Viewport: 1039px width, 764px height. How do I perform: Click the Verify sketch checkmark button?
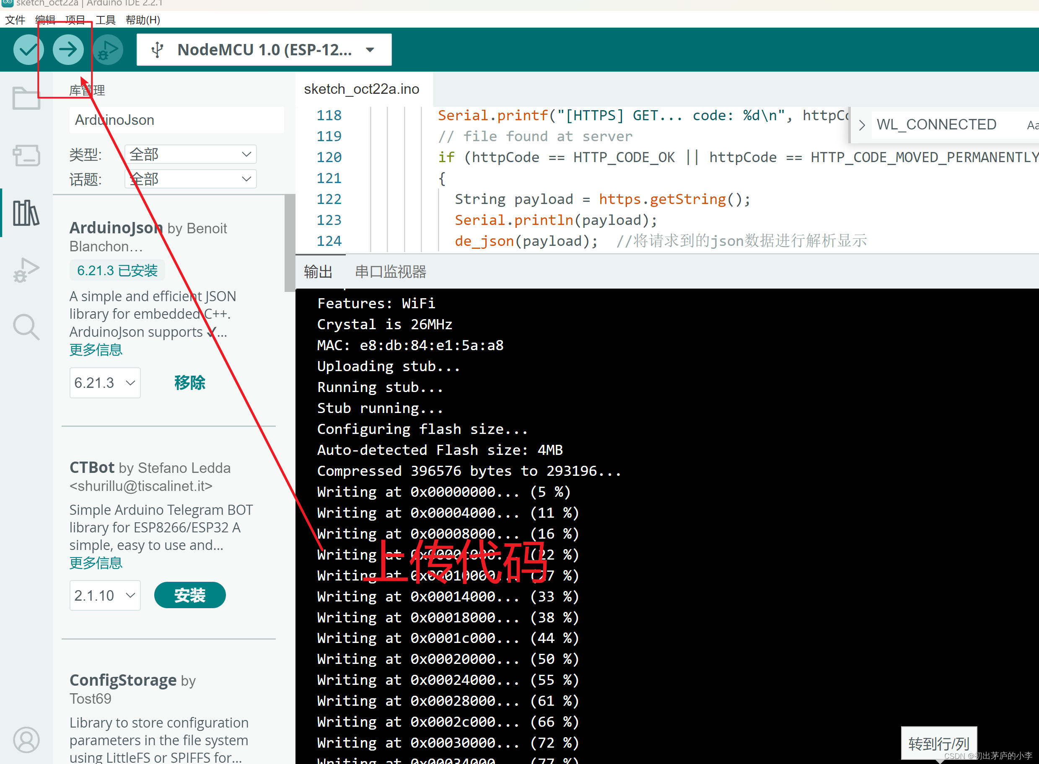coord(28,49)
